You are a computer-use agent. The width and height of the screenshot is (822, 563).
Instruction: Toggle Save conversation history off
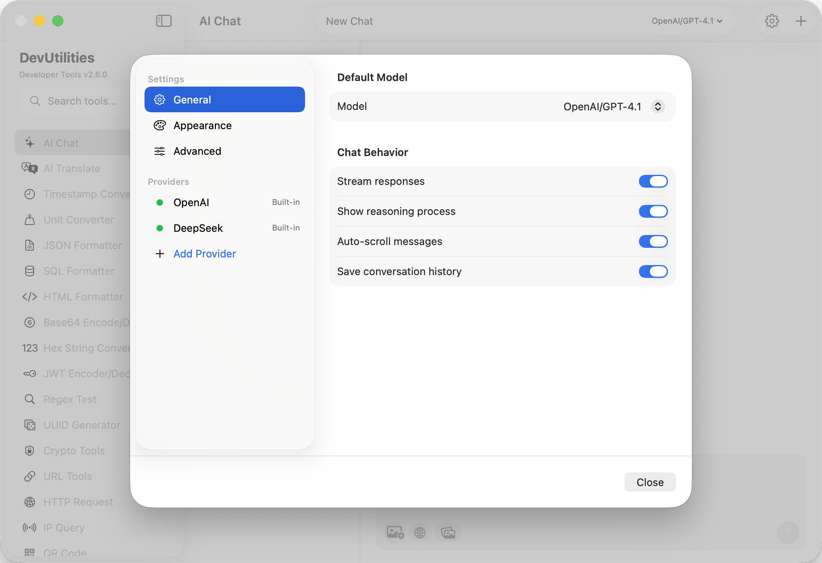(x=653, y=271)
